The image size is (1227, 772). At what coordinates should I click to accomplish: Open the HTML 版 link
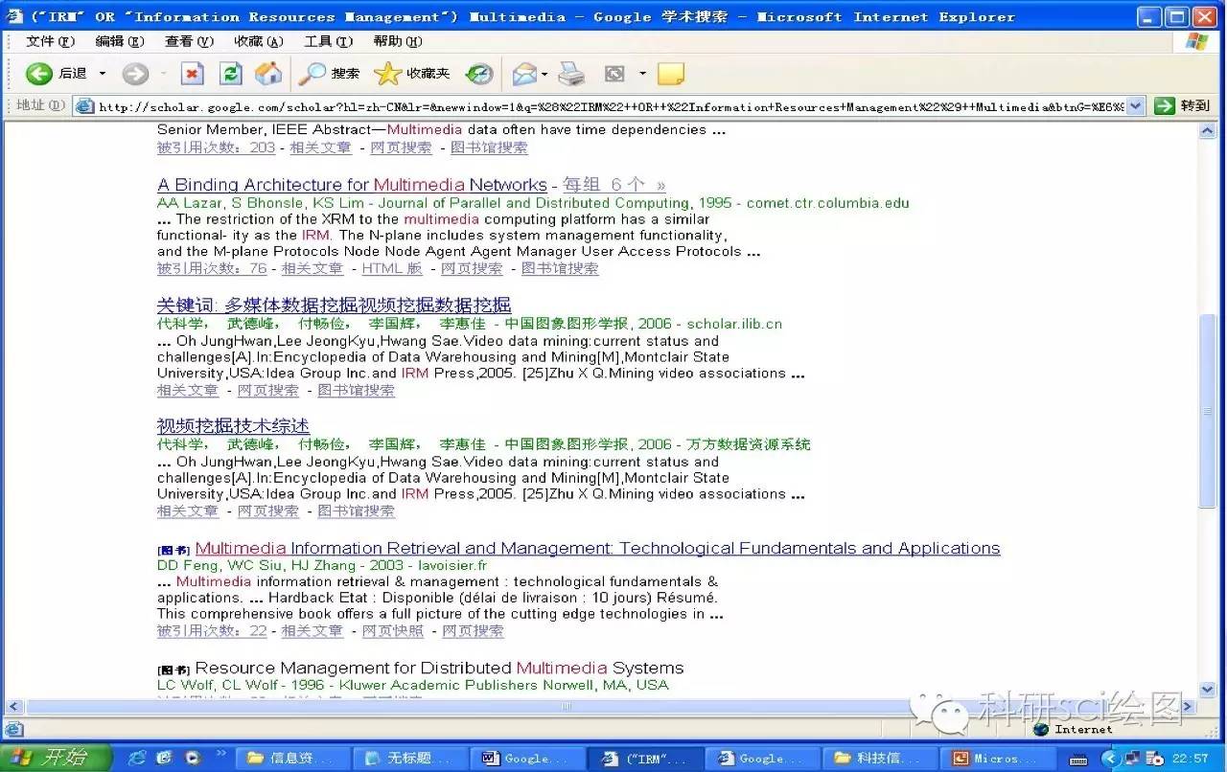(x=392, y=268)
